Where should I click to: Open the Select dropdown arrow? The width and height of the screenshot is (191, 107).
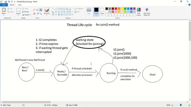click(x=19, y=15)
